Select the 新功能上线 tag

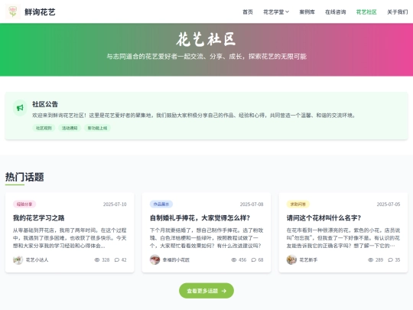pos(97,128)
